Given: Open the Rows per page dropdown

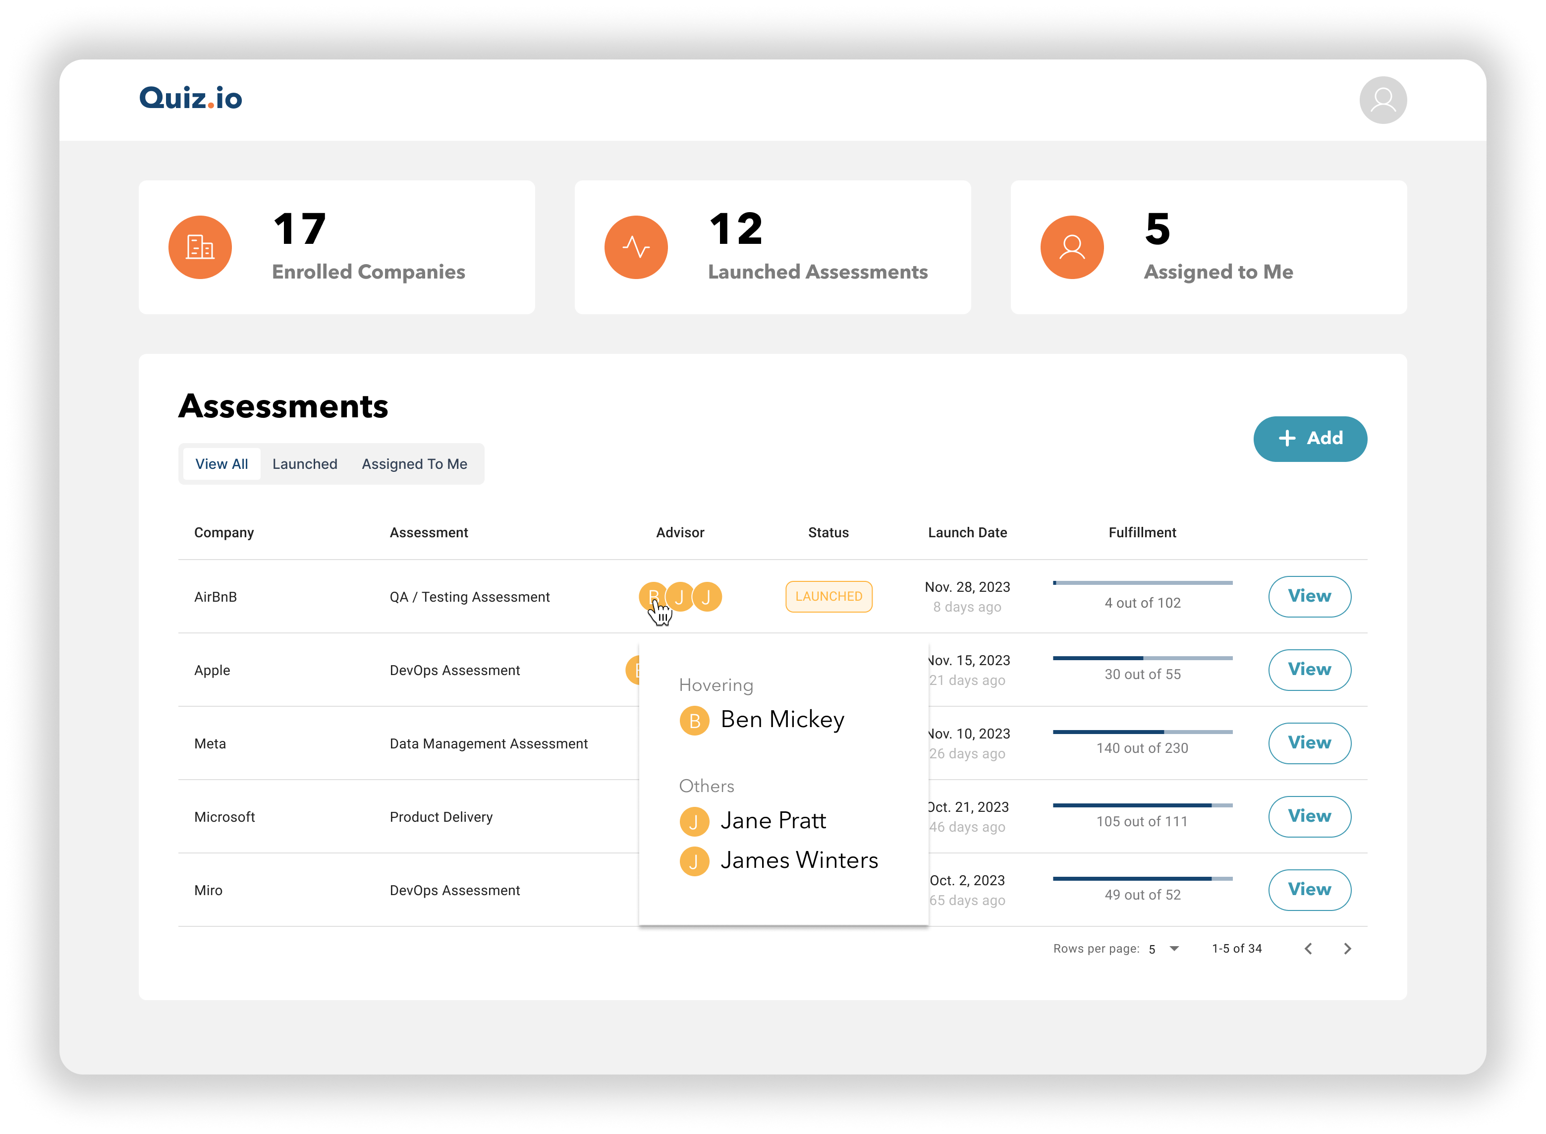Looking at the screenshot, I should click(x=1163, y=948).
